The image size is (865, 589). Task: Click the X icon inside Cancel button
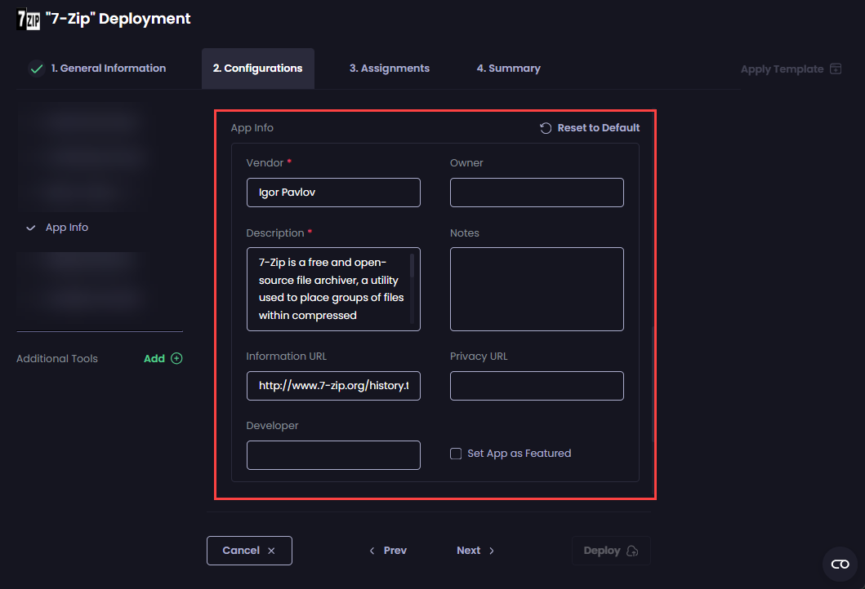(270, 550)
